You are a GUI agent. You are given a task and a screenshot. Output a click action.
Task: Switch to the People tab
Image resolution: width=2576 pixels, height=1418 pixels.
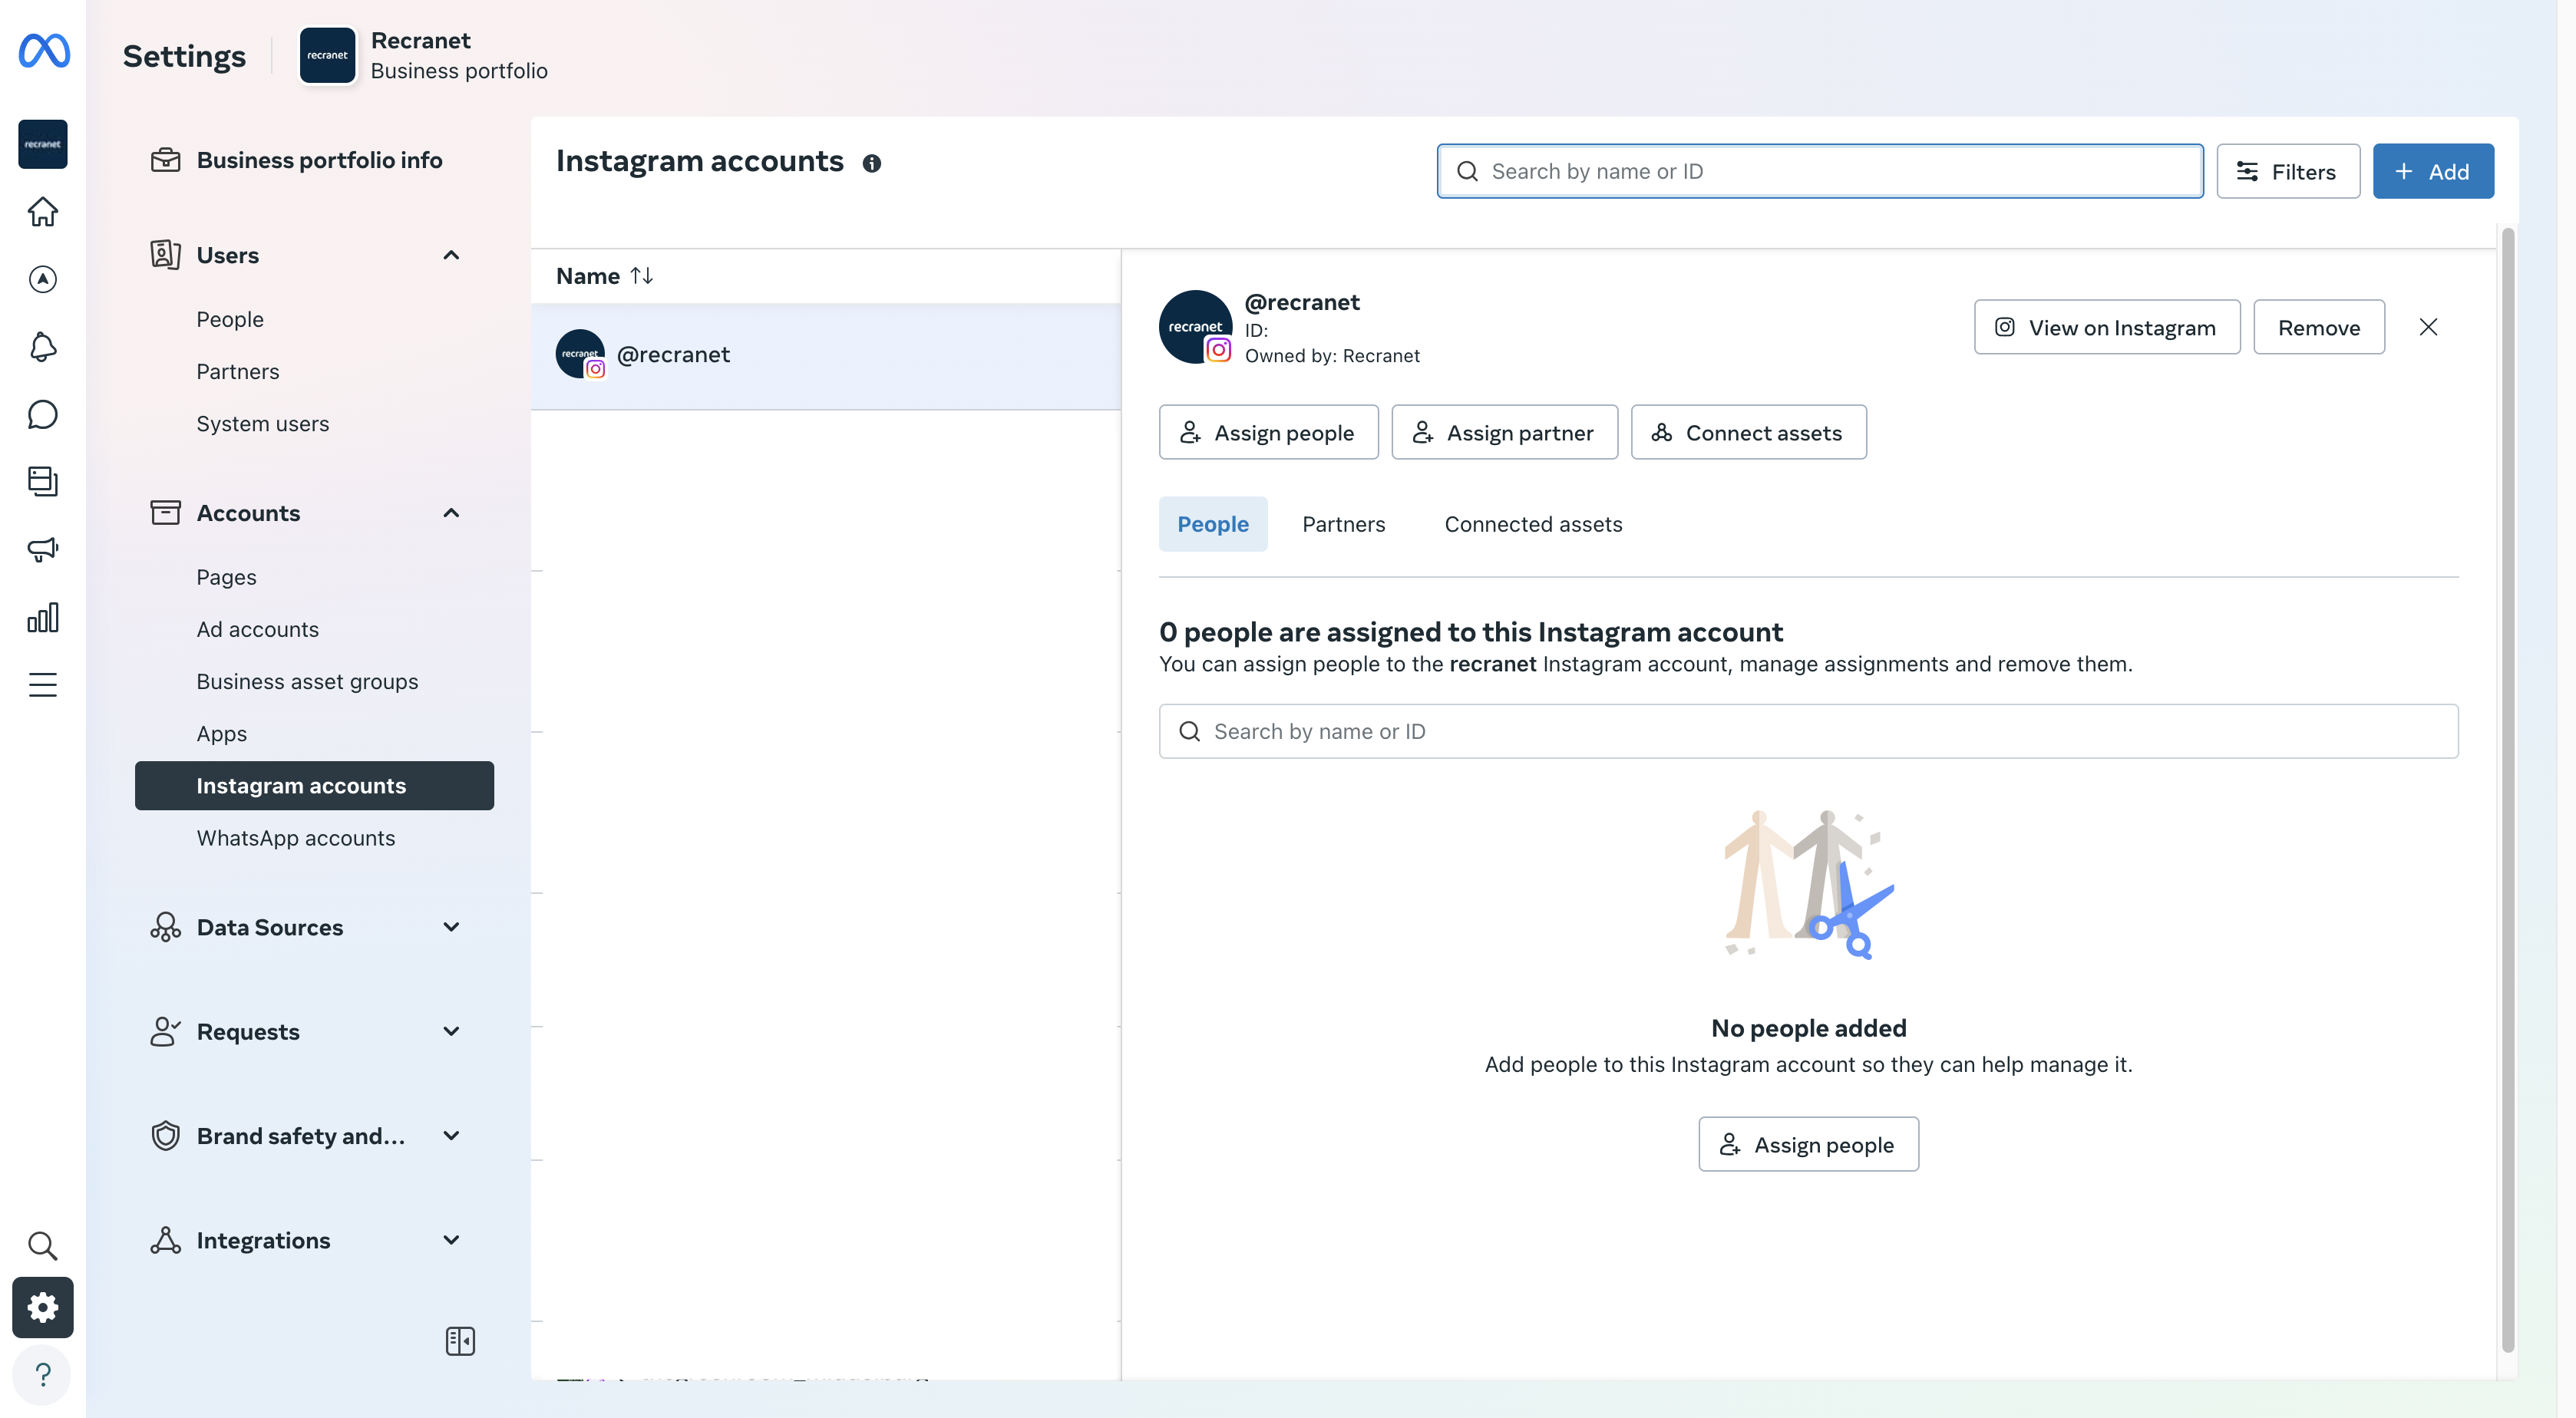1213,524
